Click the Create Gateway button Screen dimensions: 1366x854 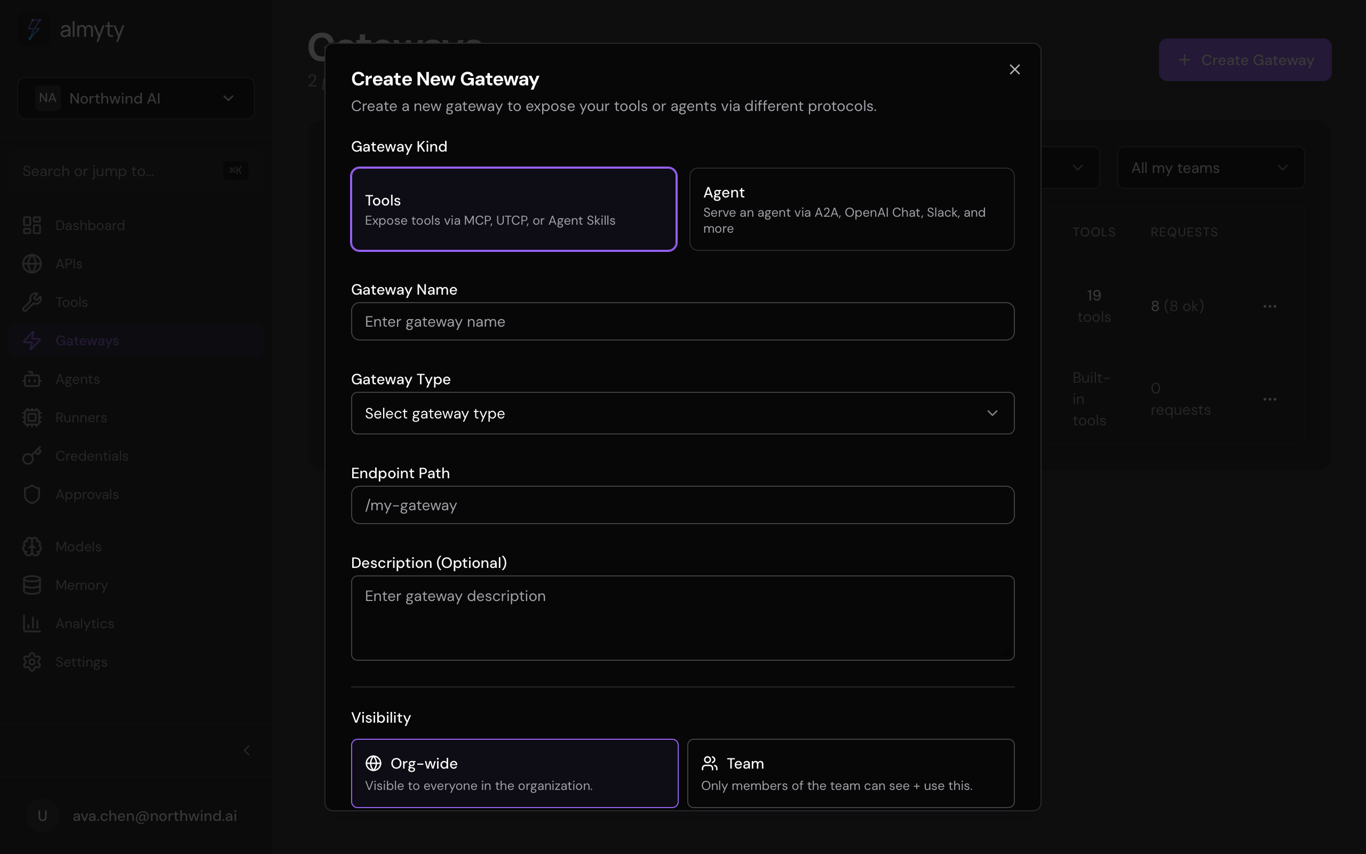[1245, 60]
